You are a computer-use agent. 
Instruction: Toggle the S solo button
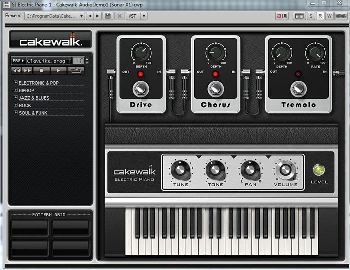[311, 16]
